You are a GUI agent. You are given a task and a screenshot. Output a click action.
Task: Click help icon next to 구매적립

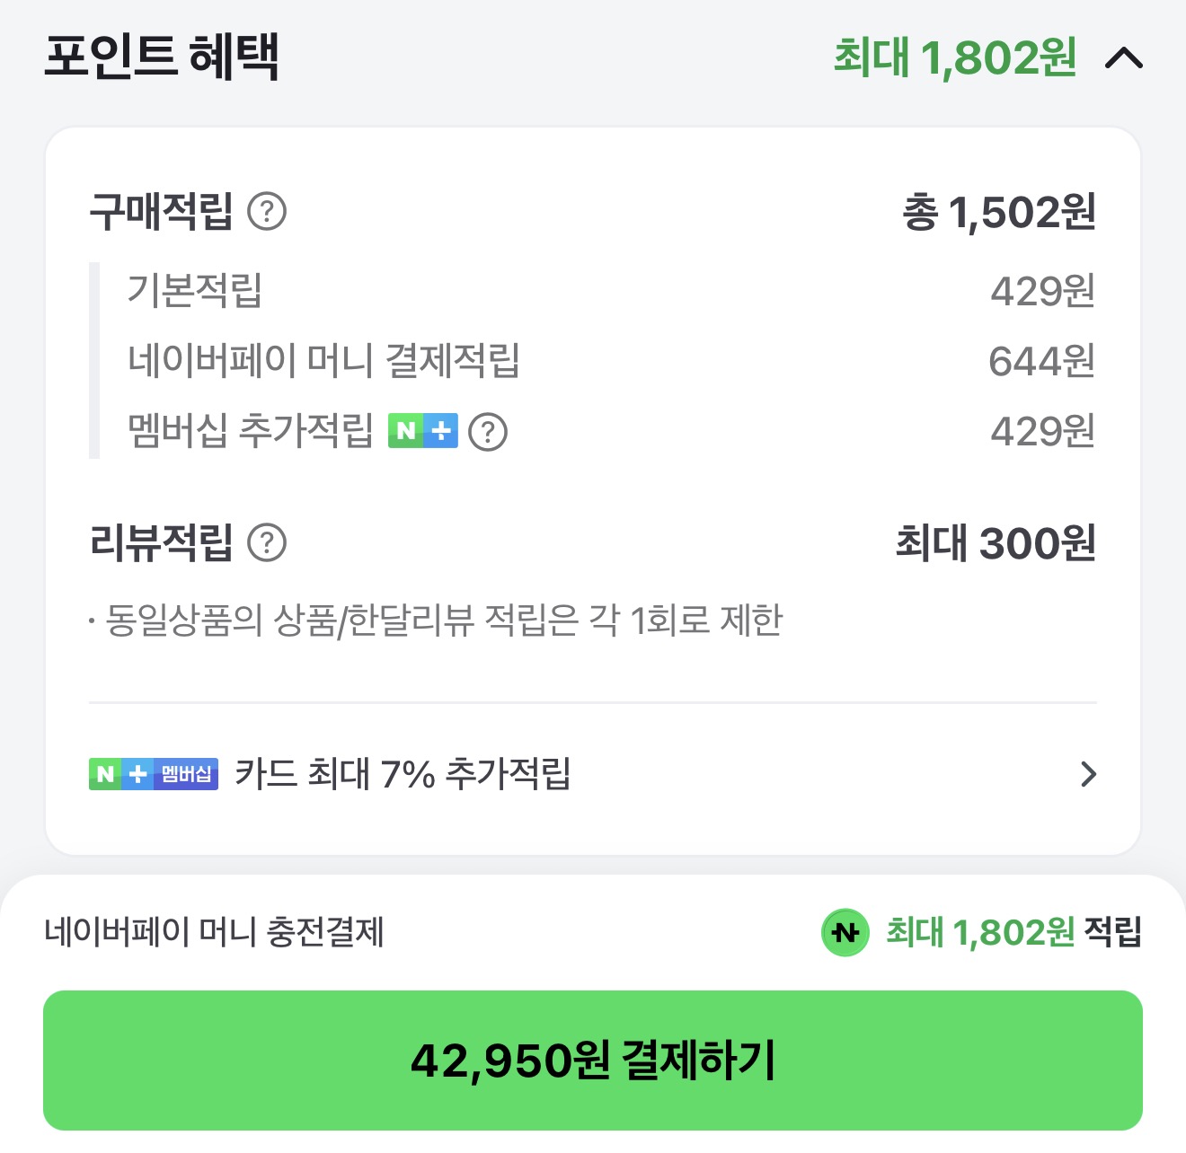pyautogui.click(x=267, y=213)
